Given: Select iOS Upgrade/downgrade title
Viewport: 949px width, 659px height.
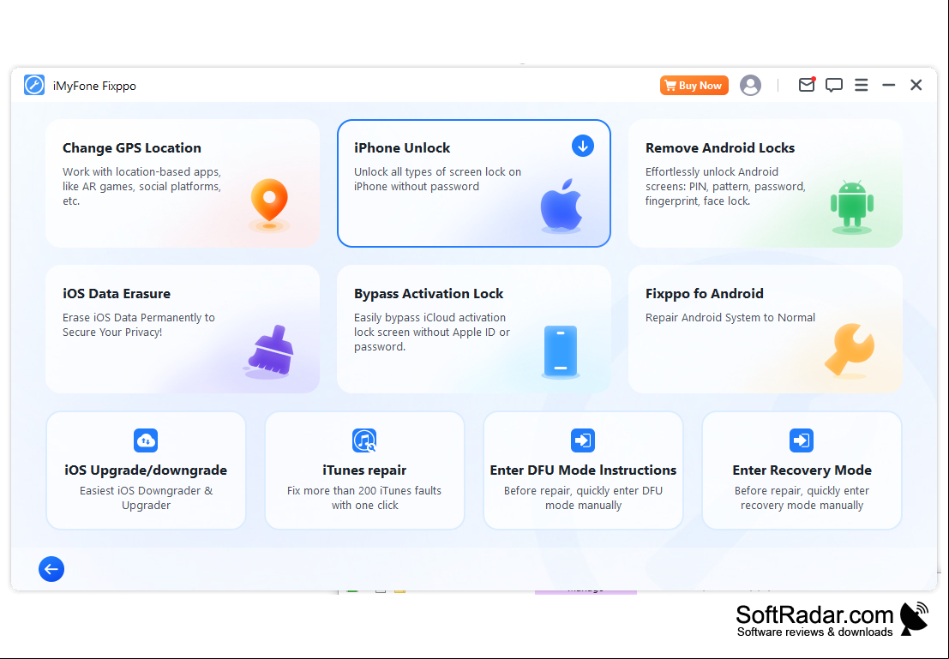Looking at the screenshot, I should (146, 470).
